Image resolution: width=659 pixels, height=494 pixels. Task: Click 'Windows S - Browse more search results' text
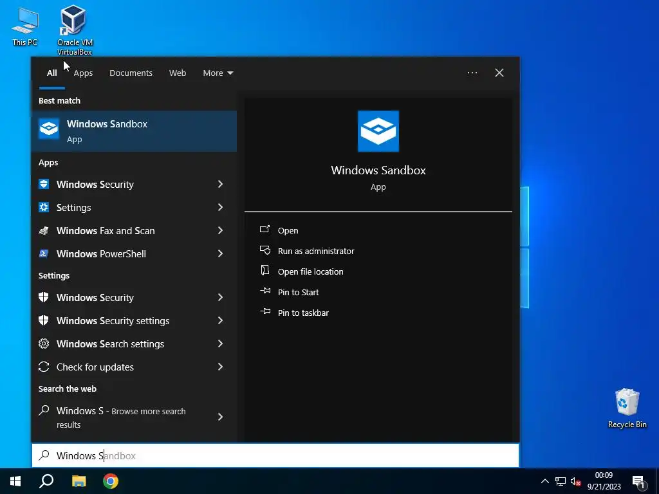(x=121, y=417)
